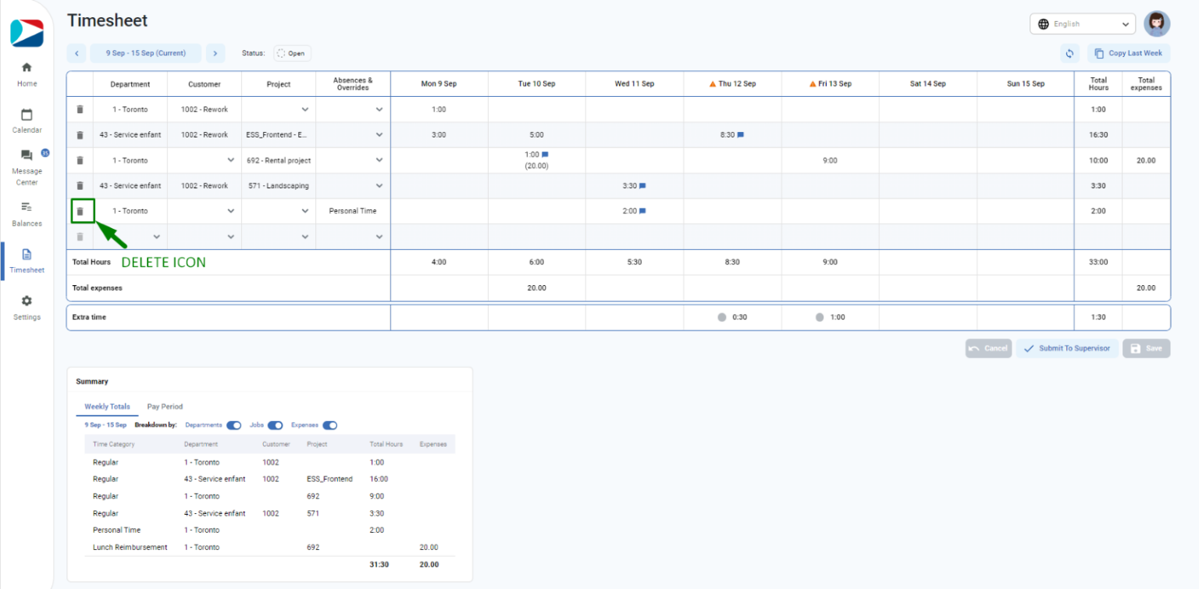The image size is (1199, 589).
Task: Click the Open status indicator
Action: [292, 53]
